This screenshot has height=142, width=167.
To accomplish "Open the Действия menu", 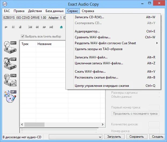I will tap(35, 11).
